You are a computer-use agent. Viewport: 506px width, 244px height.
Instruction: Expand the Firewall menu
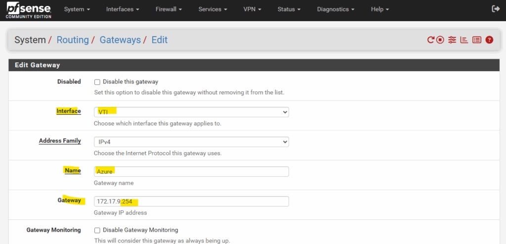coord(169,9)
